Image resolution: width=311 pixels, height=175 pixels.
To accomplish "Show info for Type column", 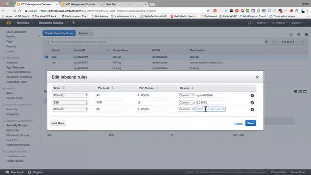I will 63,88.
